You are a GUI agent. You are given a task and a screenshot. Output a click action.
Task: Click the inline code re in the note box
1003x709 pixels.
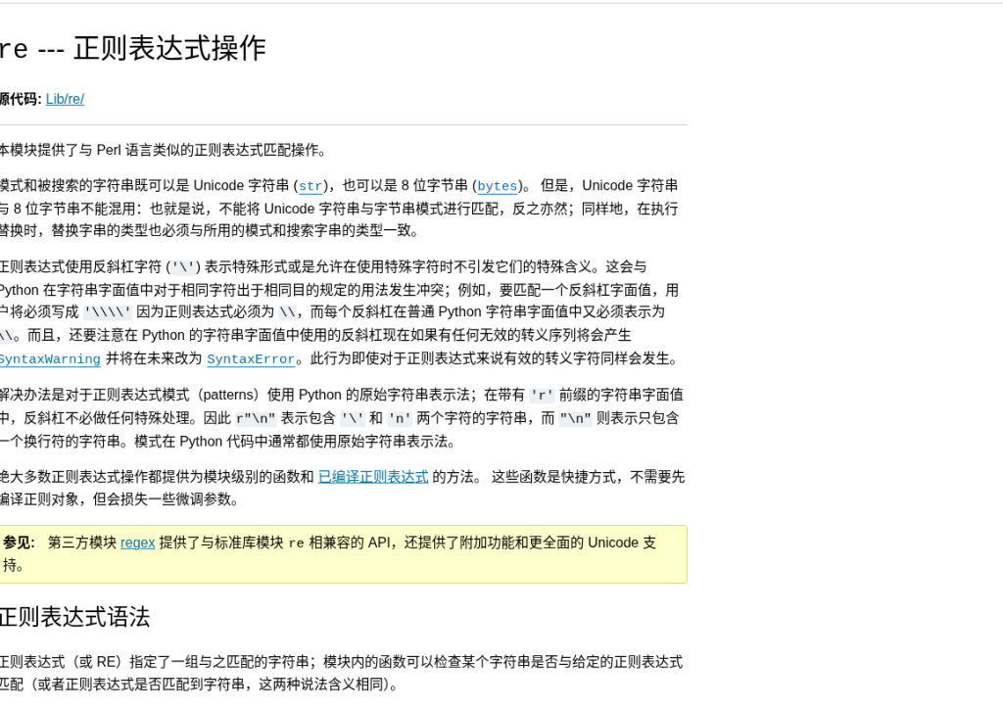pos(296,544)
